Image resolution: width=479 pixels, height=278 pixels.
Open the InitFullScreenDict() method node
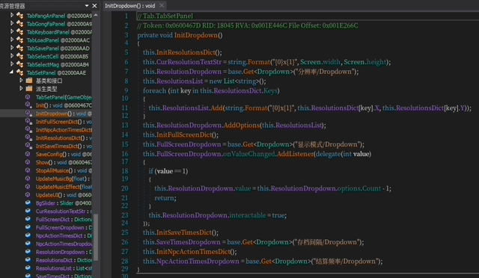tap(64, 122)
